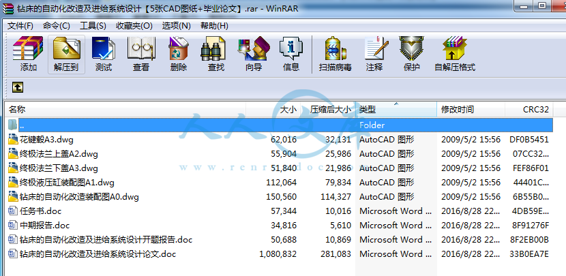This screenshot has height=276, width=566.
Task: Sort by the 大小 column header
Action: [x=273, y=109]
